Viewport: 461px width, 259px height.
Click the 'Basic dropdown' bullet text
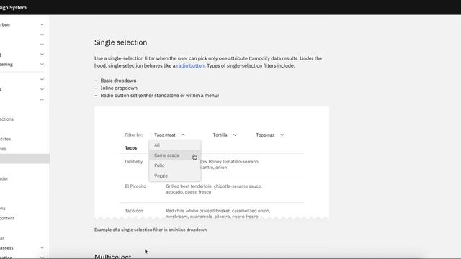[118, 81]
